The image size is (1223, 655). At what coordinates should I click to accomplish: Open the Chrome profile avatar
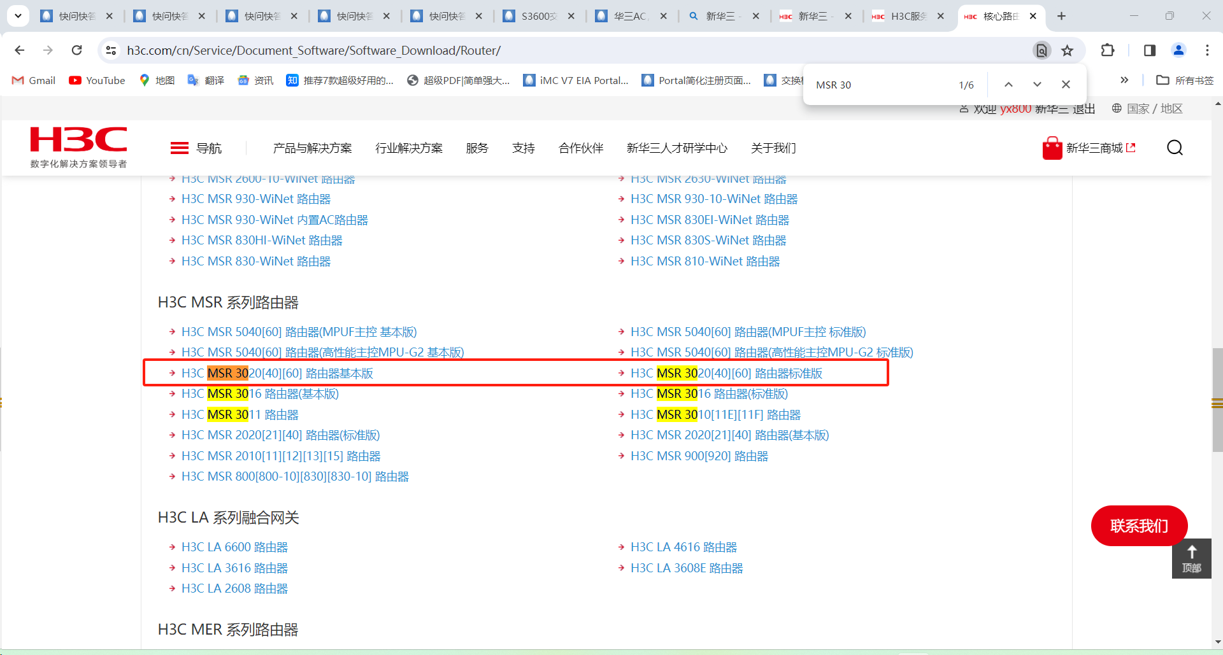(x=1179, y=50)
